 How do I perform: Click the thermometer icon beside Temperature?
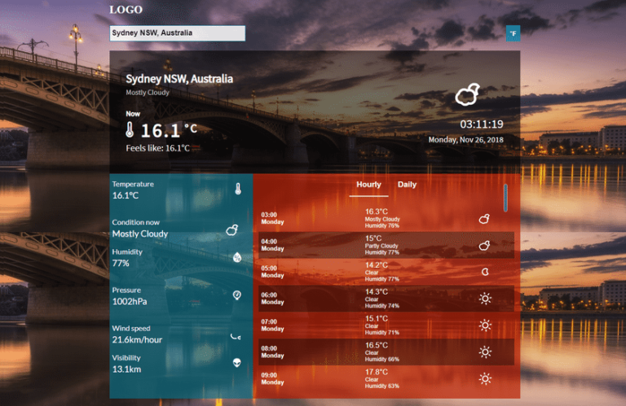click(237, 190)
